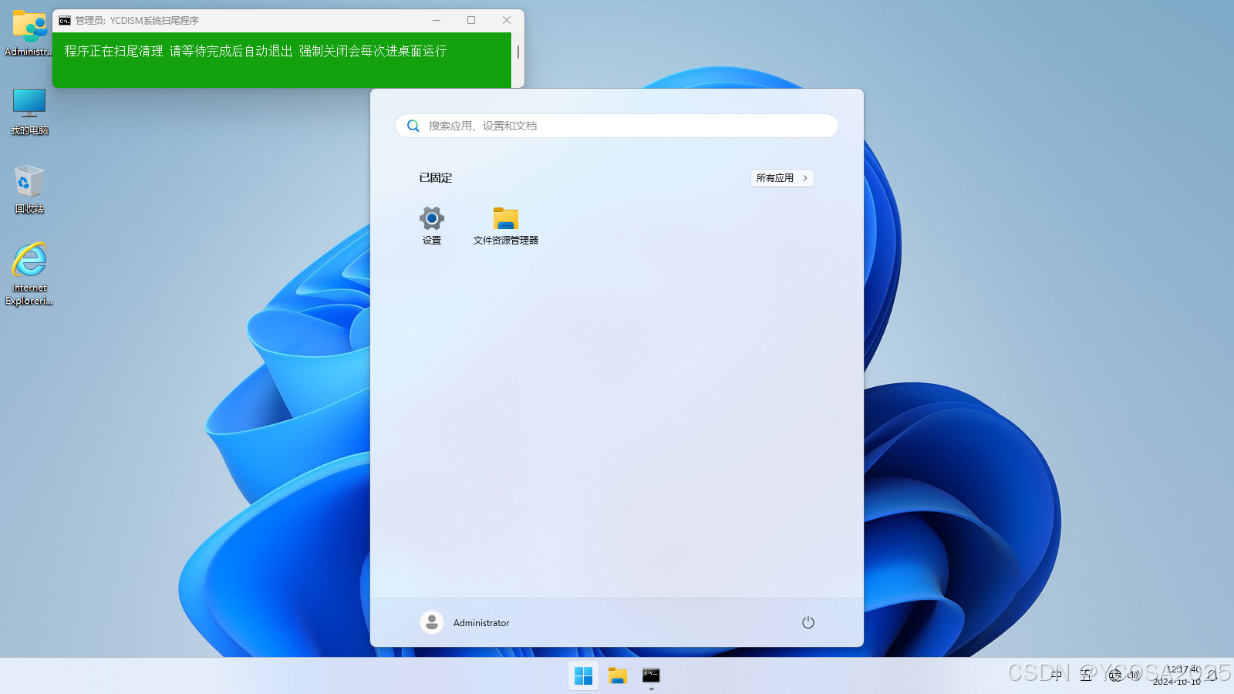Select the Administrator desktop folder icon
1234x694 pixels.
pos(29,33)
